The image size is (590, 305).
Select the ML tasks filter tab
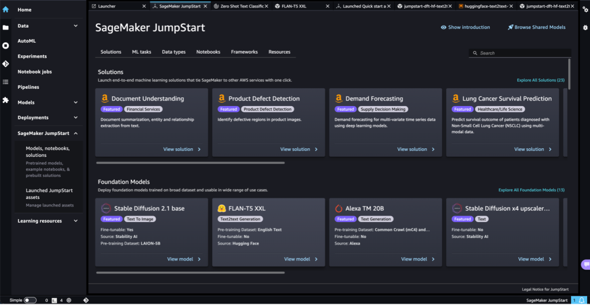click(142, 52)
